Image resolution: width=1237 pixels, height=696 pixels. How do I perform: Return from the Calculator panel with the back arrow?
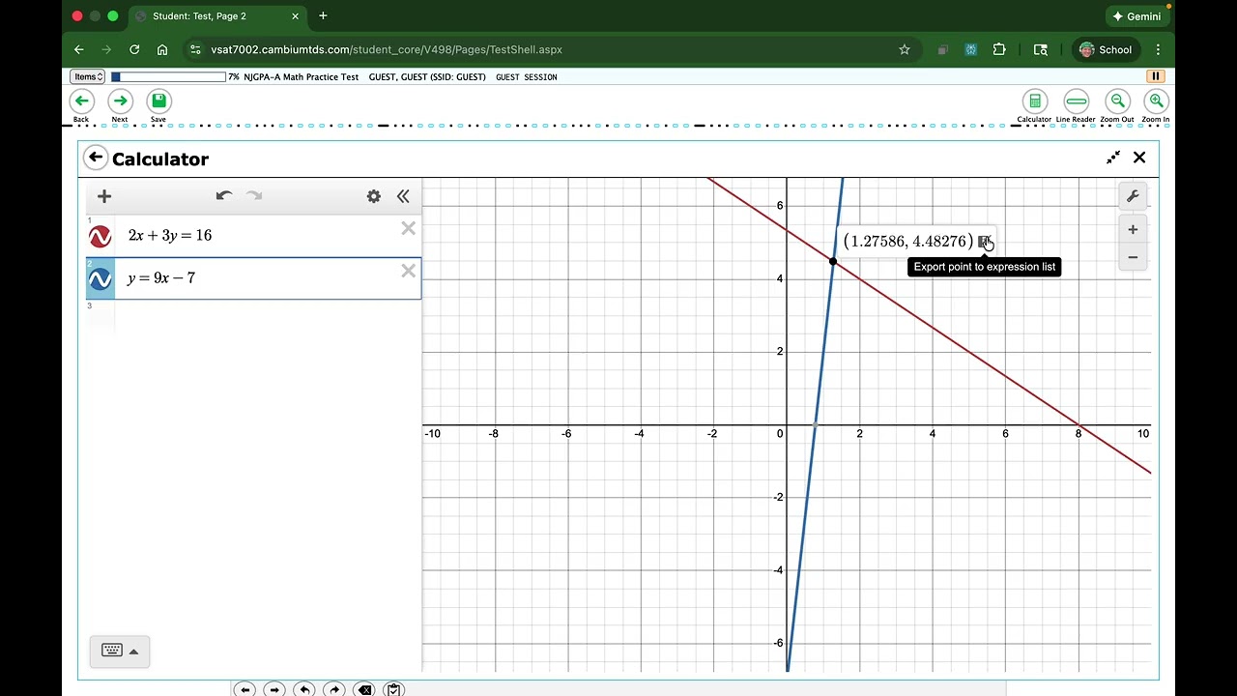pos(95,158)
